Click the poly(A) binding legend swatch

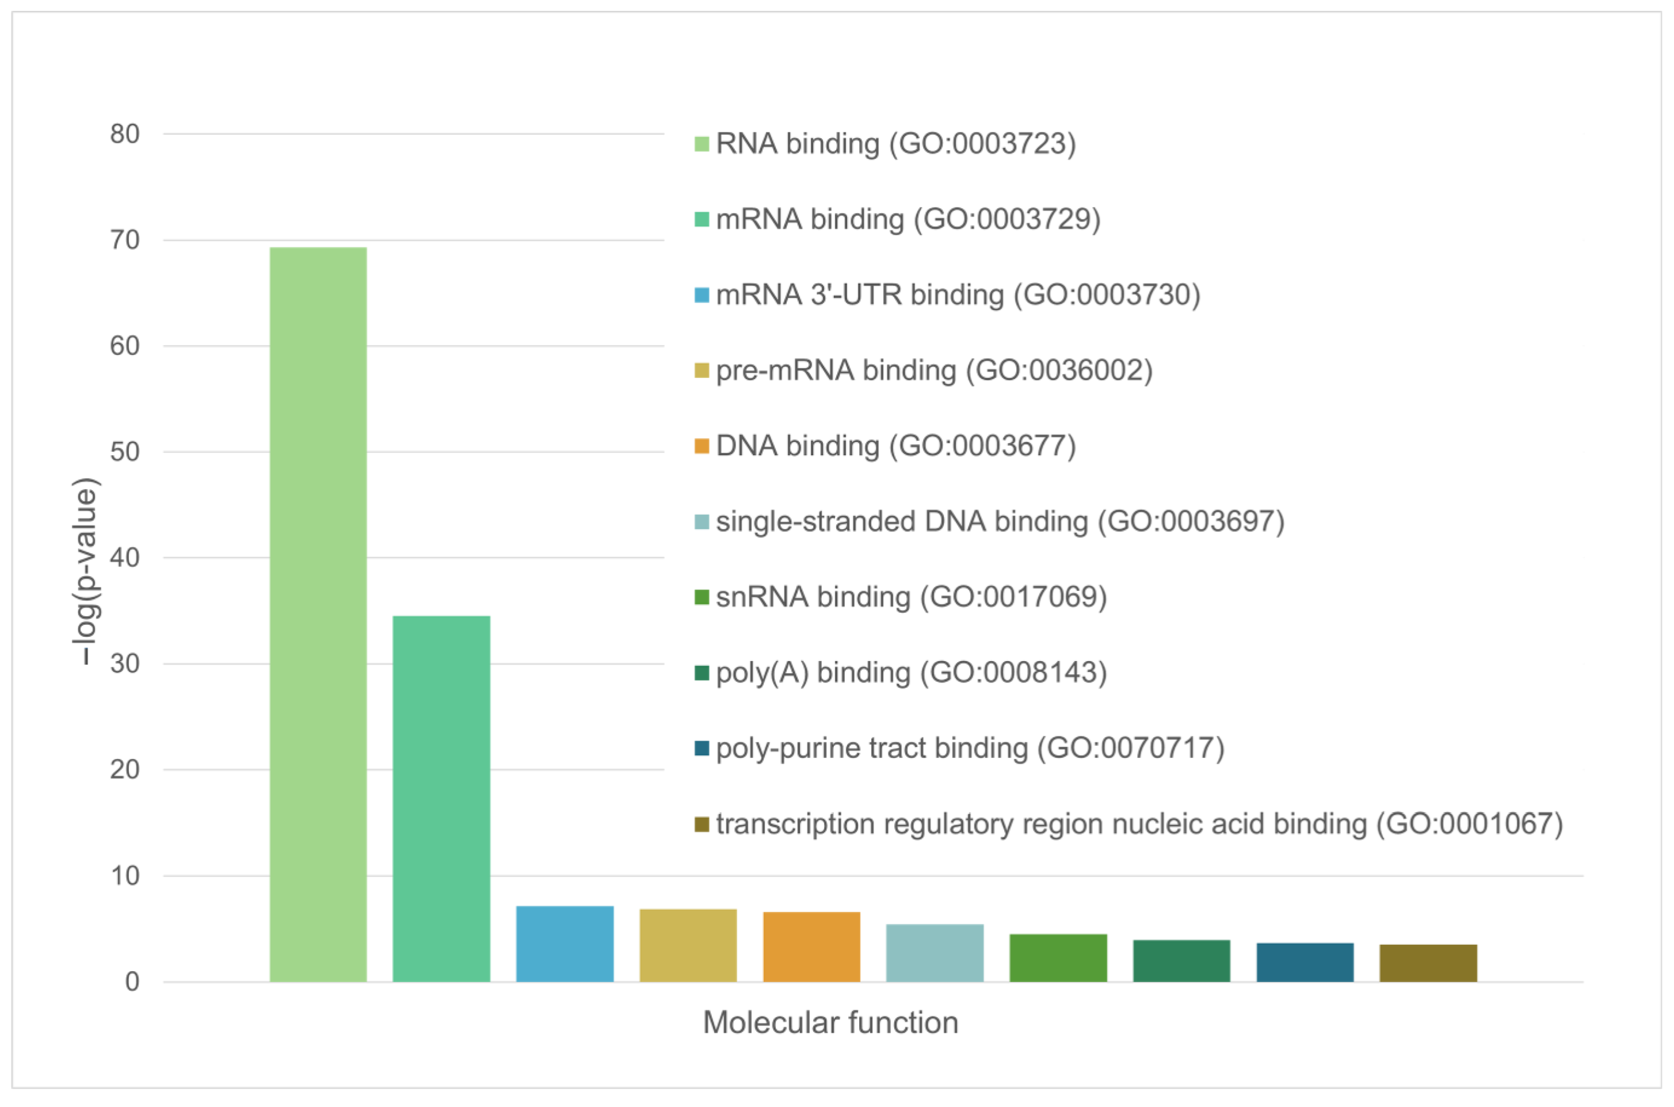coord(701,673)
